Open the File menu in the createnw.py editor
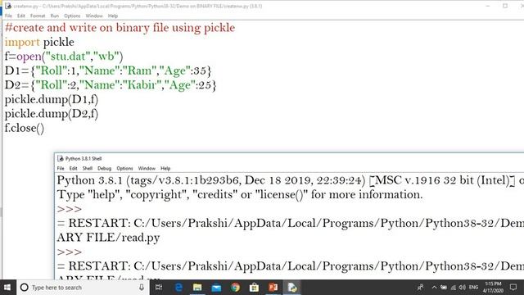Viewport: 524px width, 295px height. click(8, 16)
